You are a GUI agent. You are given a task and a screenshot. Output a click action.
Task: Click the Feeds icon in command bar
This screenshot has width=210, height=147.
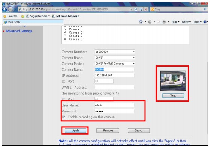(150, 22)
